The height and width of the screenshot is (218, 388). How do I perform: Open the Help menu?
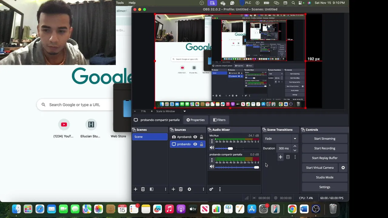tap(132, 3)
